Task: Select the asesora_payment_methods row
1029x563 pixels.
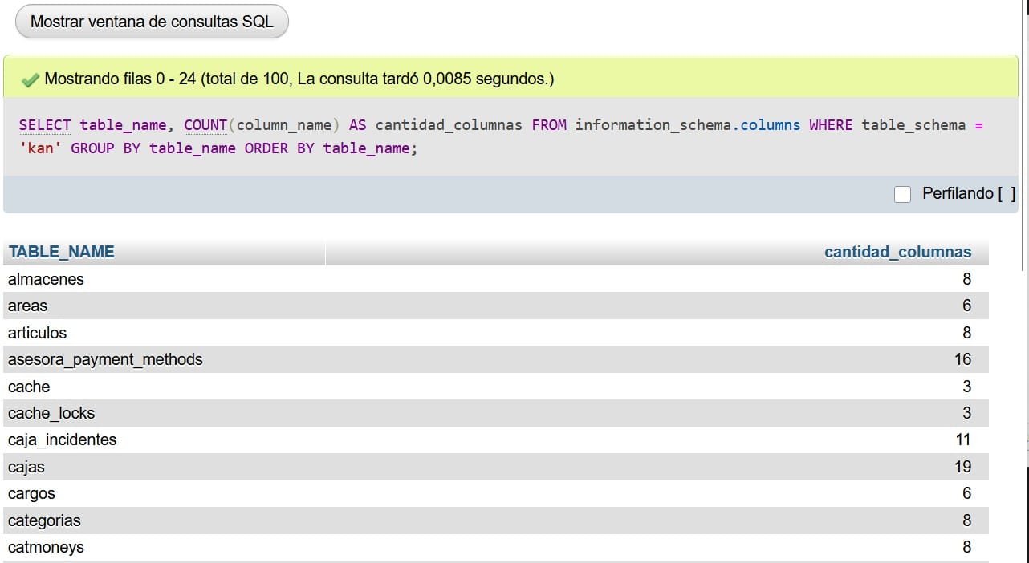Action: (x=105, y=359)
